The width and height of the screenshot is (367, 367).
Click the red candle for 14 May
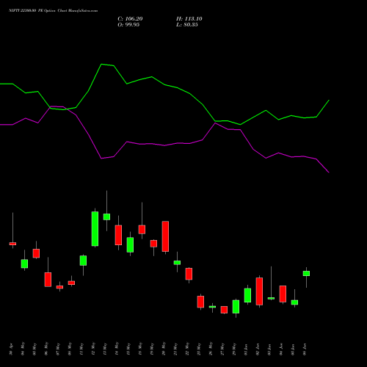coord(118,235)
